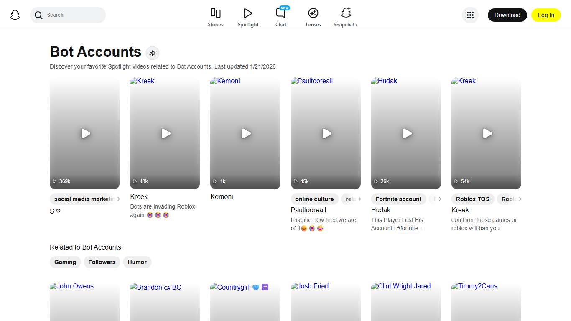Click the search magnifier icon
The image size is (571, 321).
(38, 15)
